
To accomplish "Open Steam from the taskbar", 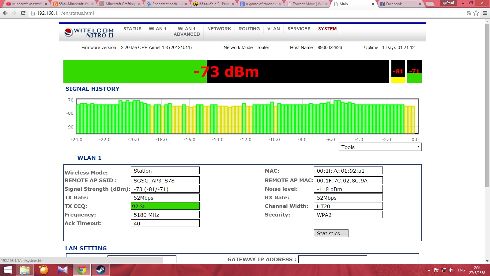I will click(100, 270).
